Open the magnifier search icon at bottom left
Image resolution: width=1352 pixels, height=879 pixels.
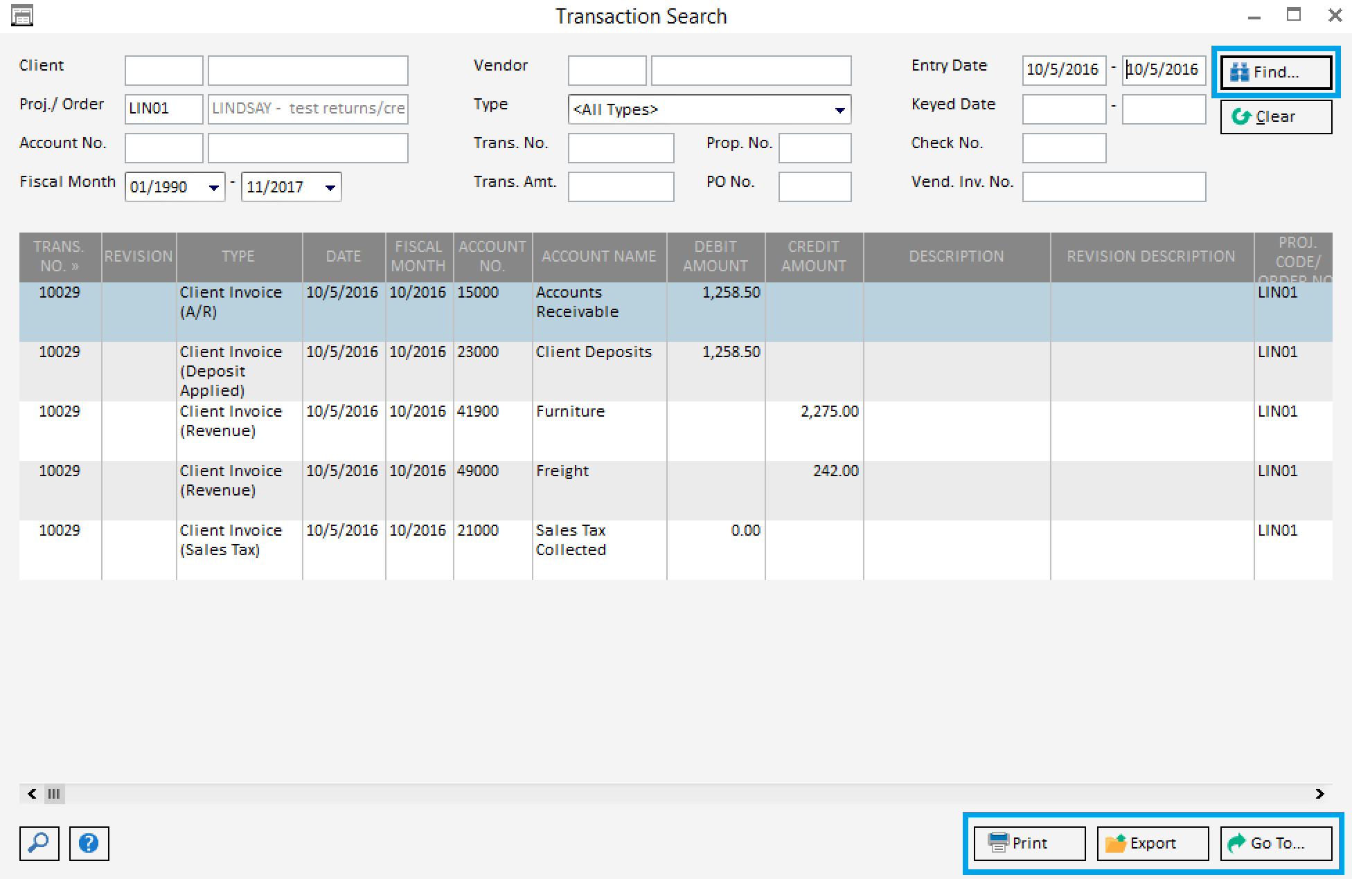[x=38, y=843]
